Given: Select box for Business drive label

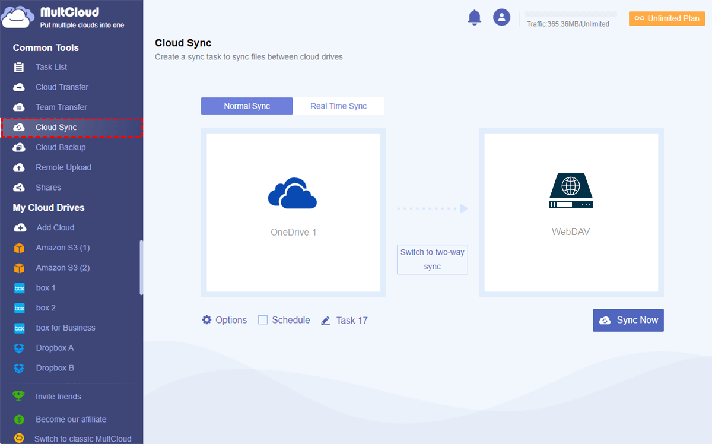Looking at the screenshot, I should point(65,328).
